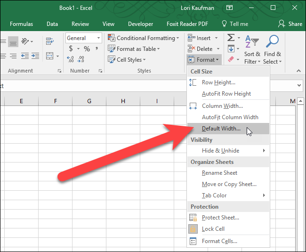The width and height of the screenshot is (306, 252).
Task: Click the Clear eraser icon
Action: [231, 59]
